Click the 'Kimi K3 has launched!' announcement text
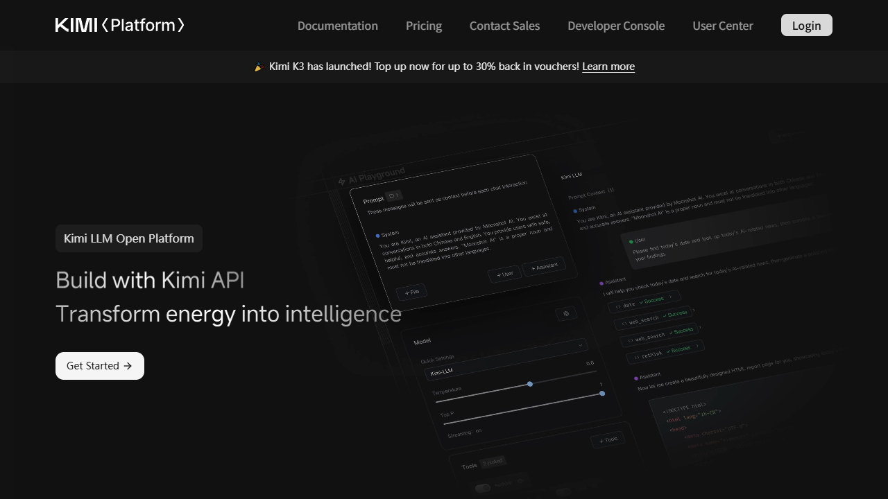This screenshot has height=499, width=888. [320, 67]
